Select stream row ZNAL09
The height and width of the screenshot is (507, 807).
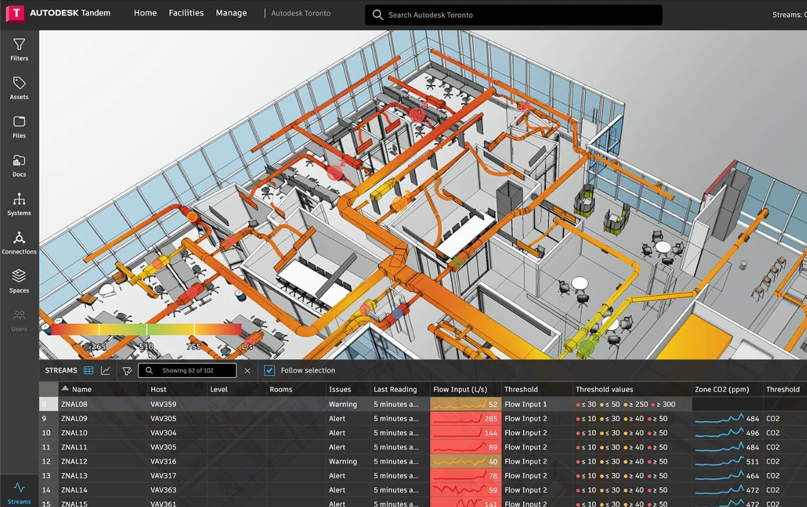(x=423, y=419)
